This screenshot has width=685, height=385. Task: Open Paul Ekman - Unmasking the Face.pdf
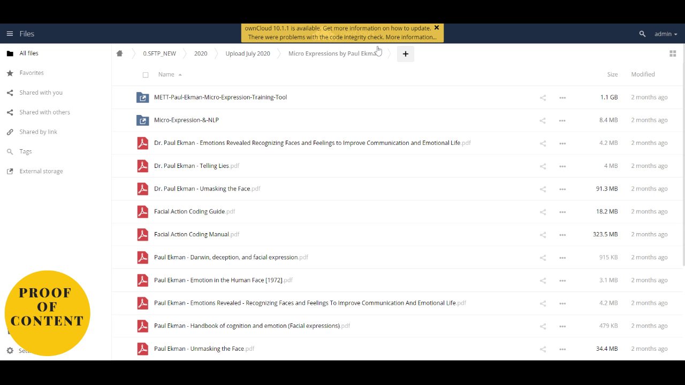pyautogui.click(x=204, y=349)
